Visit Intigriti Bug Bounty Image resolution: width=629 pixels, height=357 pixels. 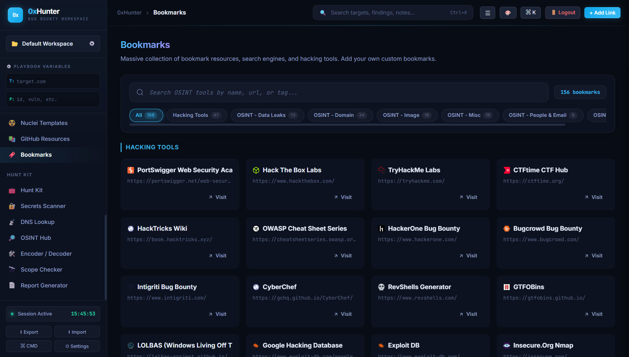218,314
